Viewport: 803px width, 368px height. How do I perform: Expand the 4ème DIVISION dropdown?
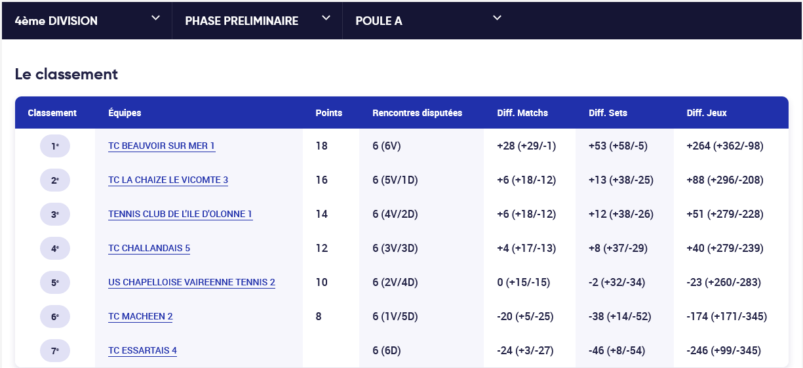56,21
